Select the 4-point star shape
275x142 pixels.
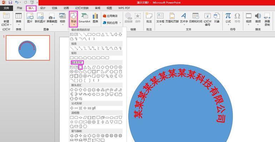click(x=80, y=136)
